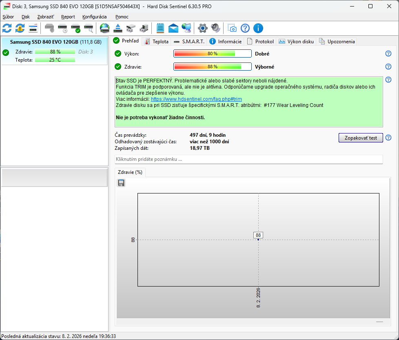Click the '8. 2. 2026' chart date label
The width and height of the screenshot is (399, 340).
[x=258, y=298]
